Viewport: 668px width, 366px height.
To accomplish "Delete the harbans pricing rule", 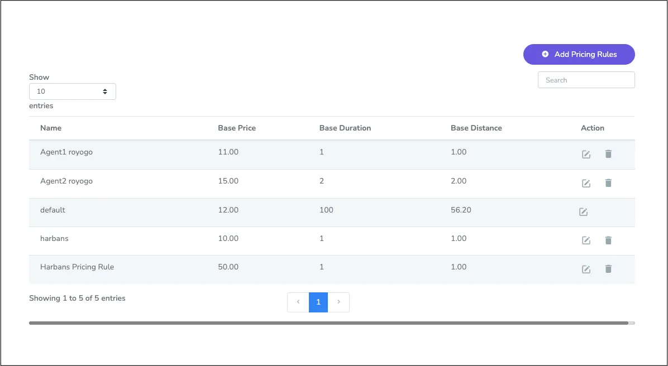I will pyautogui.click(x=608, y=240).
